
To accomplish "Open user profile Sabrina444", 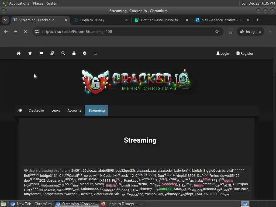I will 90,189.
